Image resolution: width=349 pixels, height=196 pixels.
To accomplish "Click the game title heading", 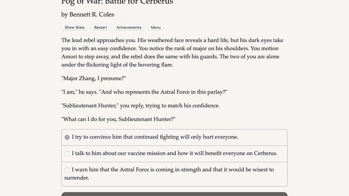I will click(117, 2).
